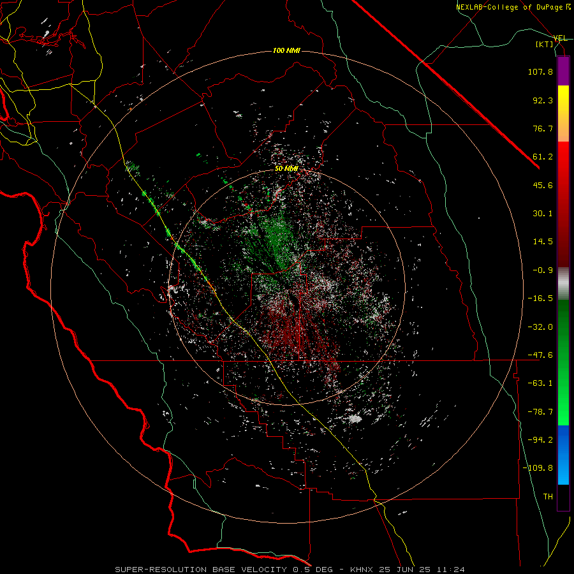574x574 pixels.
Task: Click the blue segment of color bar
Action: 563,455
